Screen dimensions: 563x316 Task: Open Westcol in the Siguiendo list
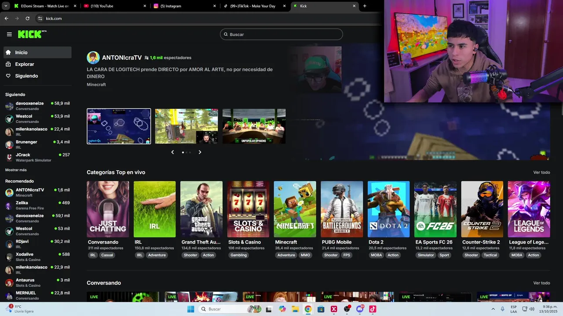pyautogui.click(x=37, y=118)
